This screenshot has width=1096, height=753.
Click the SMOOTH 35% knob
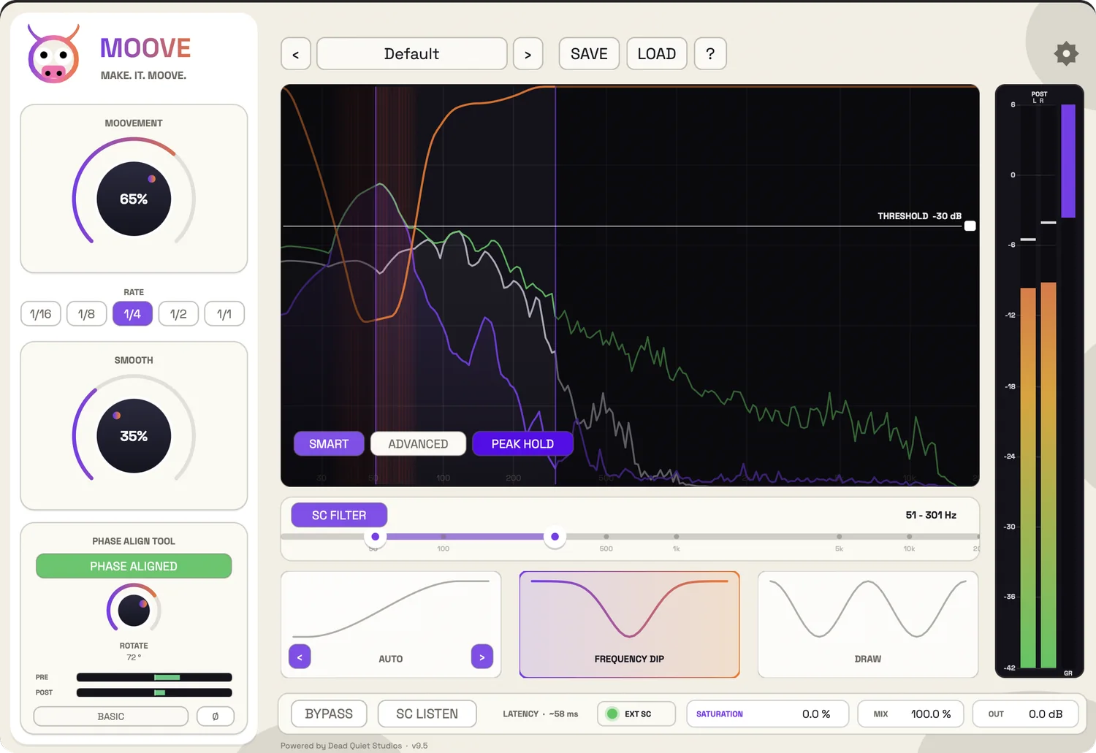[x=134, y=436]
